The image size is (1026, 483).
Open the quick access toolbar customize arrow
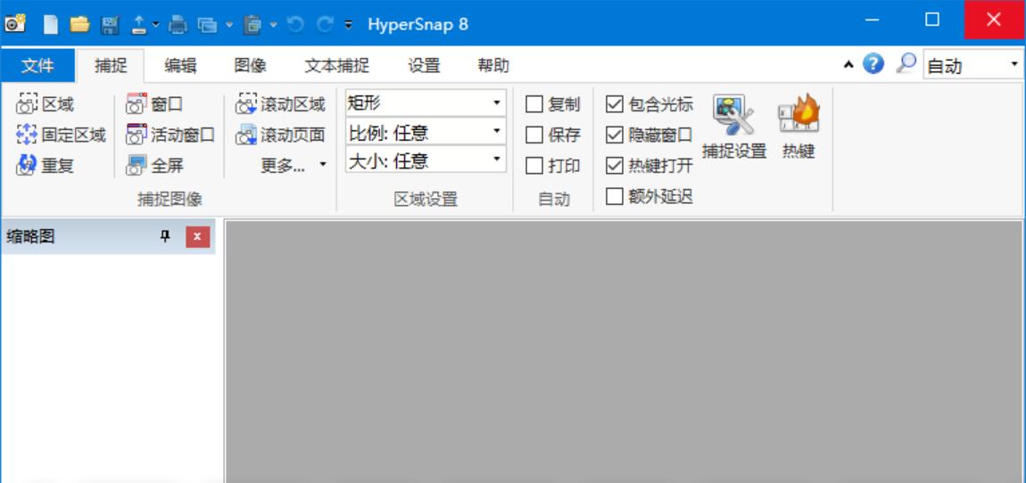349,25
